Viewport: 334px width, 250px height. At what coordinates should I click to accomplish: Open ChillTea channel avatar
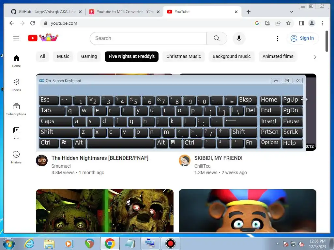[185, 160]
